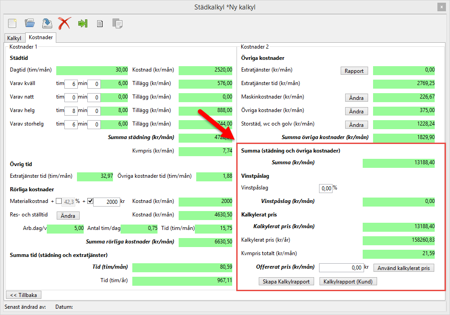The image size is (450, 315).
Task: Click the single document page icon
Action: (100, 23)
